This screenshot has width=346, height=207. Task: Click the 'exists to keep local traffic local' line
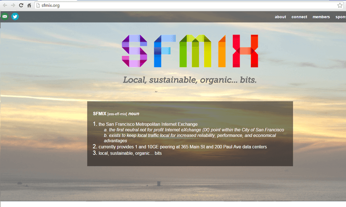tap(190, 138)
